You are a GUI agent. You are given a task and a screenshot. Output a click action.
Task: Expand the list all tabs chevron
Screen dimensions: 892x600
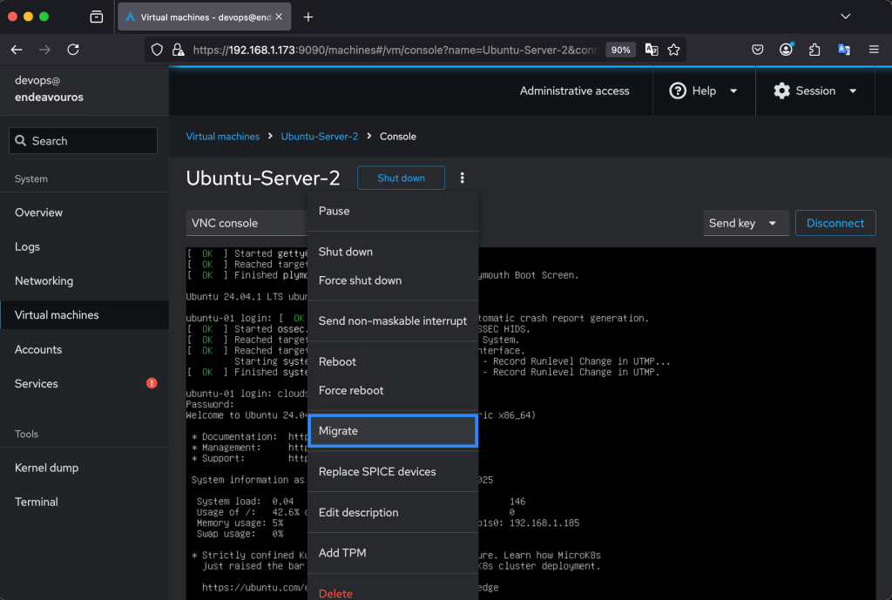click(x=845, y=17)
